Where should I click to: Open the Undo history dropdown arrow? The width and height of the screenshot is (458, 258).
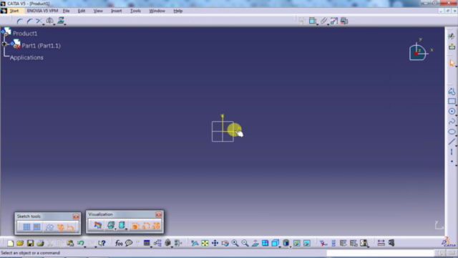click(85, 247)
